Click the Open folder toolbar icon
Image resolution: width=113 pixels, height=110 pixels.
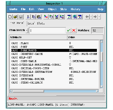tap(16, 17)
